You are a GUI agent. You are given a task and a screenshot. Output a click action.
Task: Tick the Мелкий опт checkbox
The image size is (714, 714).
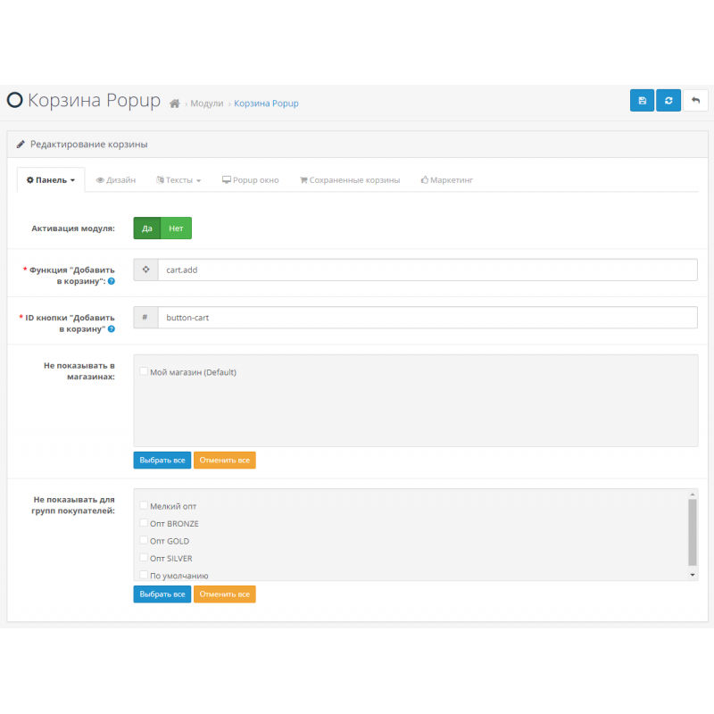(x=144, y=506)
